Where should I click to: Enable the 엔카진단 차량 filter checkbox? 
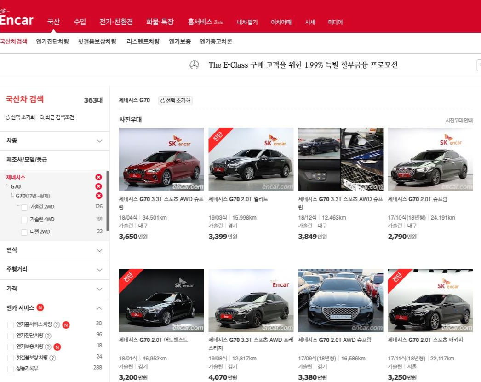[11, 336]
